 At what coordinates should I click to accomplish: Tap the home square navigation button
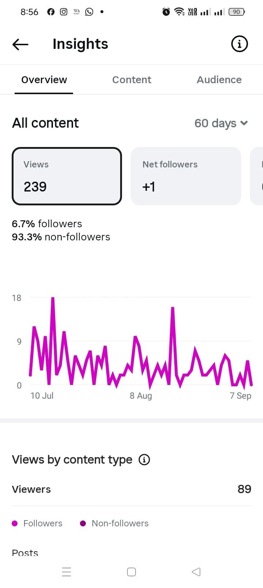coord(131,572)
